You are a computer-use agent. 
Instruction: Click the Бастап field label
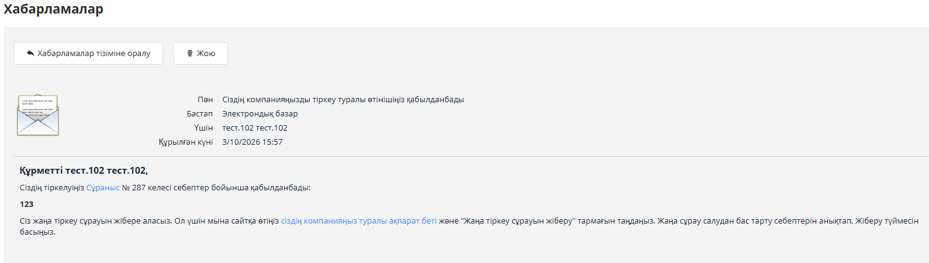200,113
